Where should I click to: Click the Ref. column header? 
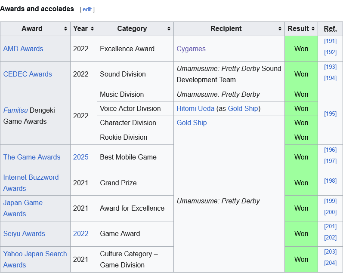pos(331,29)
